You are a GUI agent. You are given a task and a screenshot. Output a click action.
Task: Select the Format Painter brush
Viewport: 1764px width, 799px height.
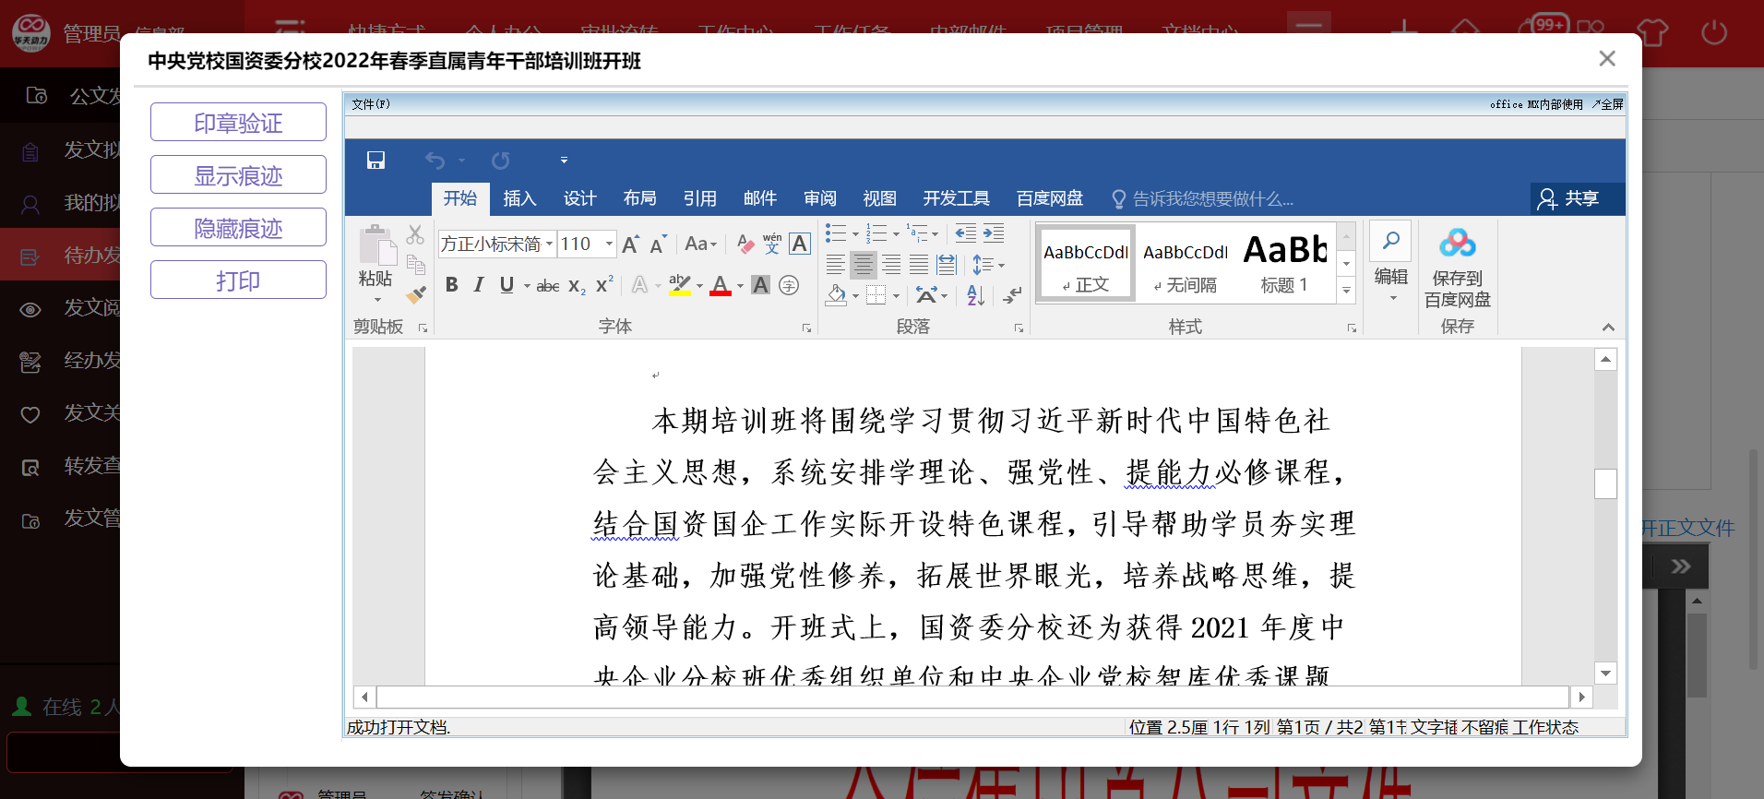(416, 294)
